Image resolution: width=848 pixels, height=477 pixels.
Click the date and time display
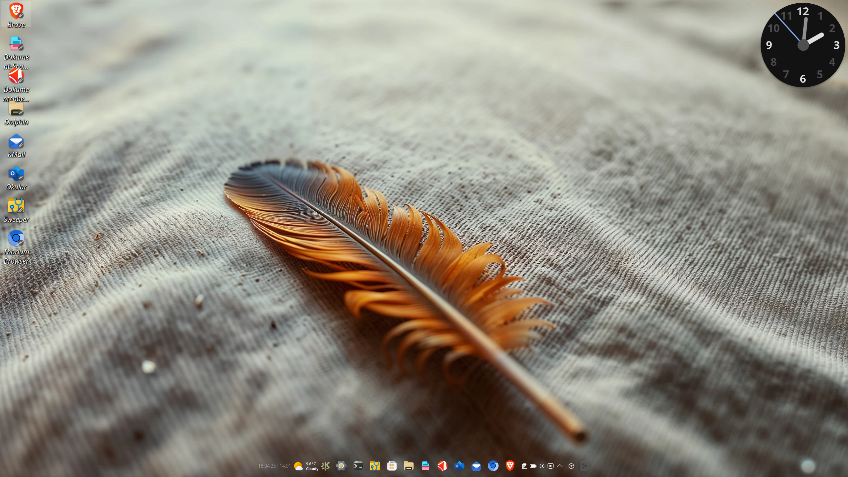[274, 466]
